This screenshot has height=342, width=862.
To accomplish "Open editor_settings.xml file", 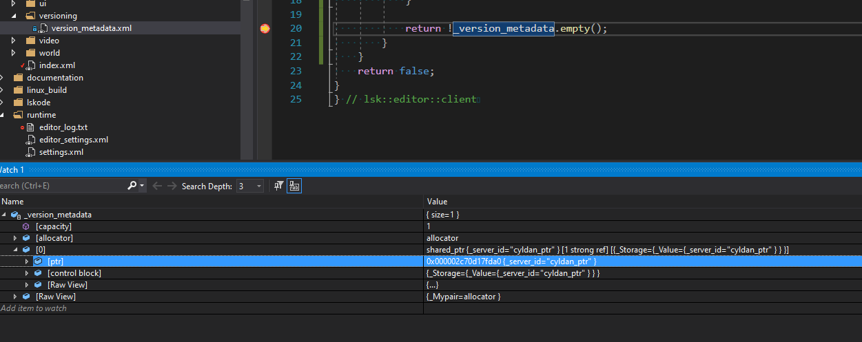I will click(74, 140).
